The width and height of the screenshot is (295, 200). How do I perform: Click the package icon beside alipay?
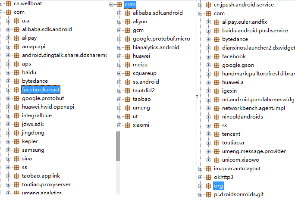click(x=17, y=38)
